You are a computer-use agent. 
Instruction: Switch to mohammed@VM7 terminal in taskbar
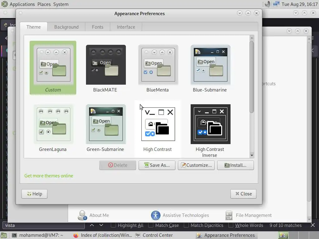[x=37, y=235]
